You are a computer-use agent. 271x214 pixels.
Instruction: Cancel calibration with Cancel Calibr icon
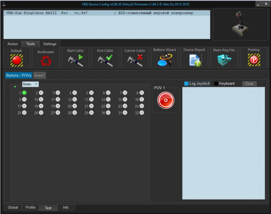click(x=135, y=60)
